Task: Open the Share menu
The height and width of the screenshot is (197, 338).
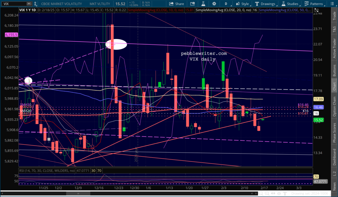Action: [x=177, y=4]
